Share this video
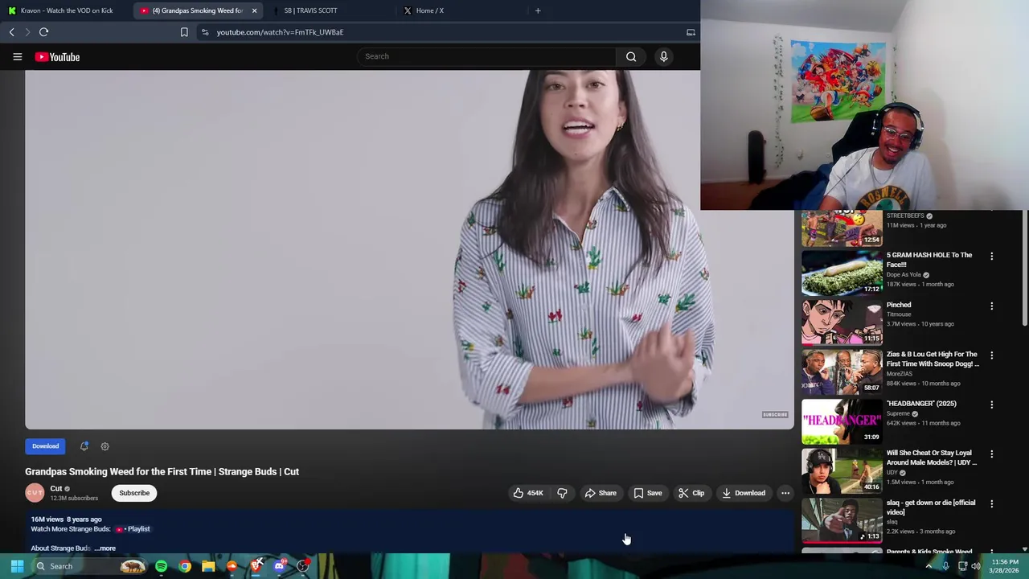Image resolution: width=1029 pixels, height=579 pixels. 601,493
